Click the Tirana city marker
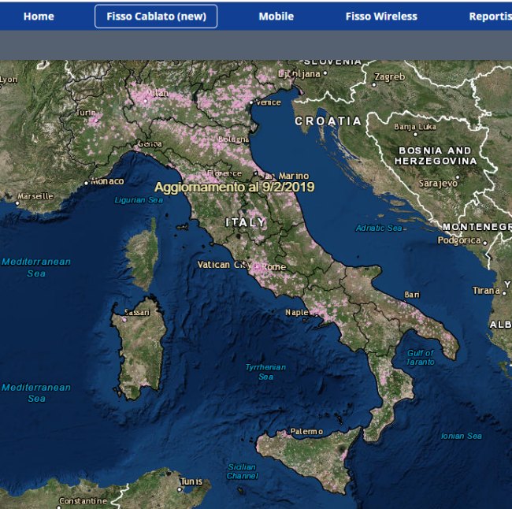 (x=501, y=292)
